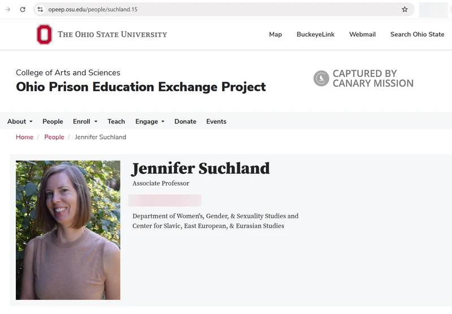
Task: Open BuckeyeLink
Action: 316,35
